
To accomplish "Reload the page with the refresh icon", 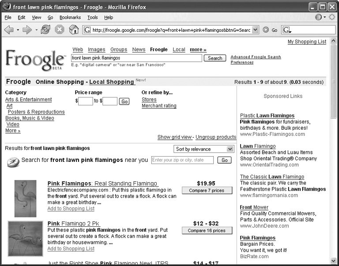I will tap(45, 30).
